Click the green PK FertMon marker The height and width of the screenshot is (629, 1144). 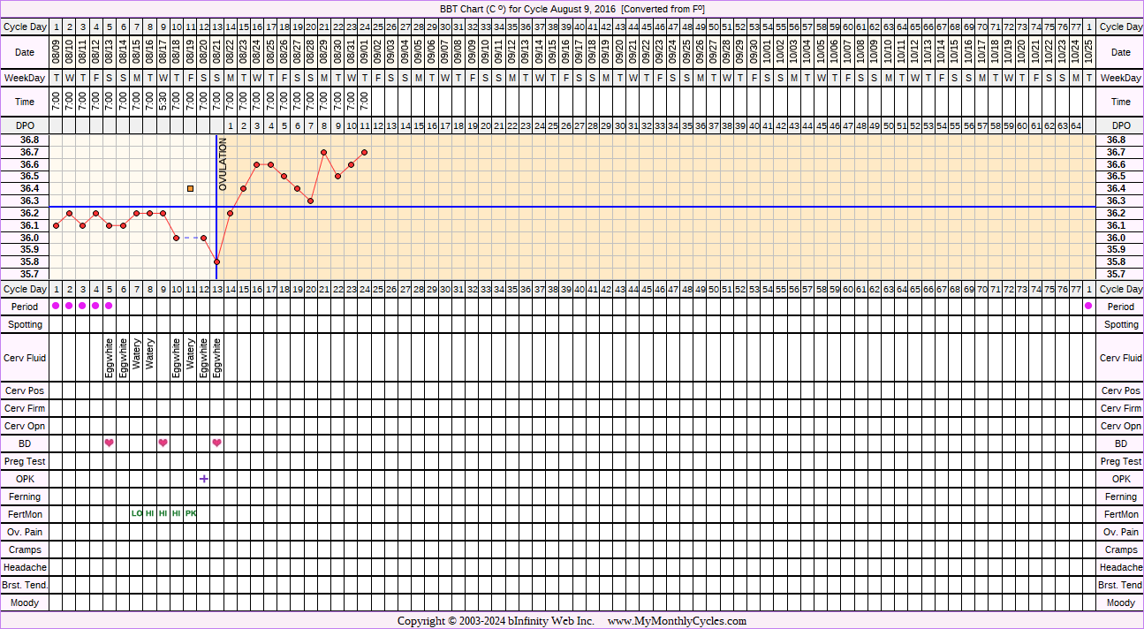191,514
